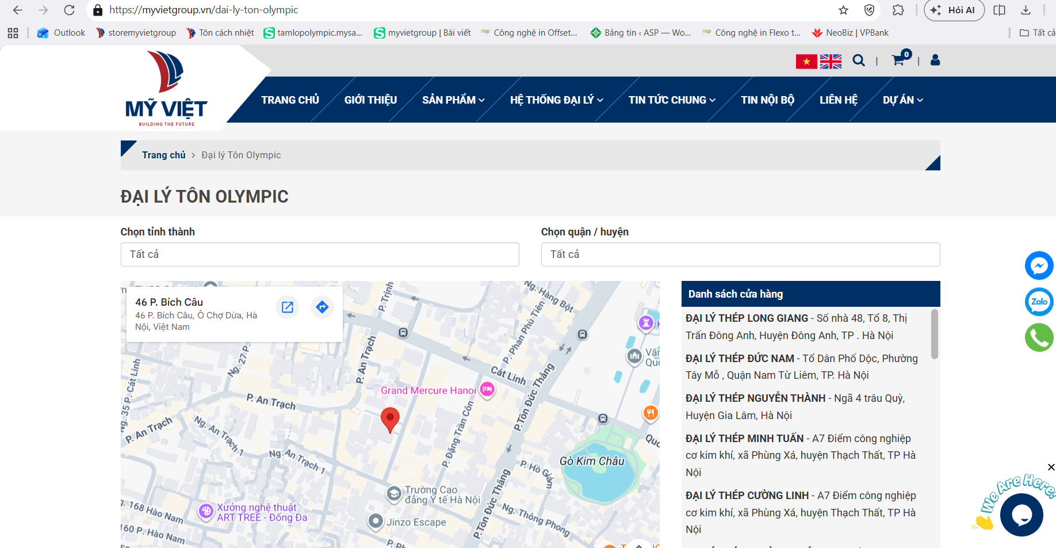Open the NeoBiz | VPBank bookmark
Image resolution: width=1056 pixels, height=548 pixels.
[850, 33]
